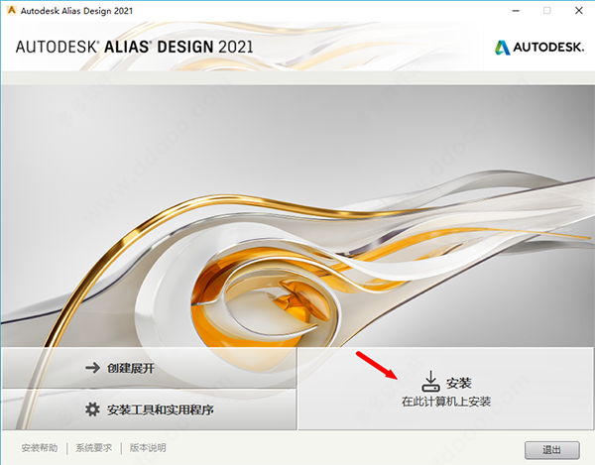
Task: Click the 退出 (Exit) button
Action: 552,450
